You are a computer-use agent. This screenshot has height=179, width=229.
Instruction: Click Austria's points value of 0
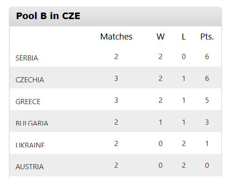tap(207, 166)
